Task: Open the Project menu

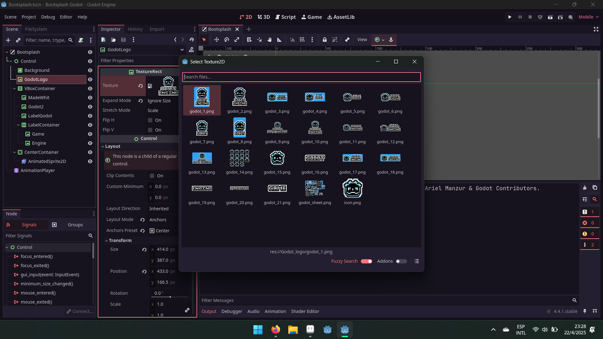Action: [x=29, y=17]
